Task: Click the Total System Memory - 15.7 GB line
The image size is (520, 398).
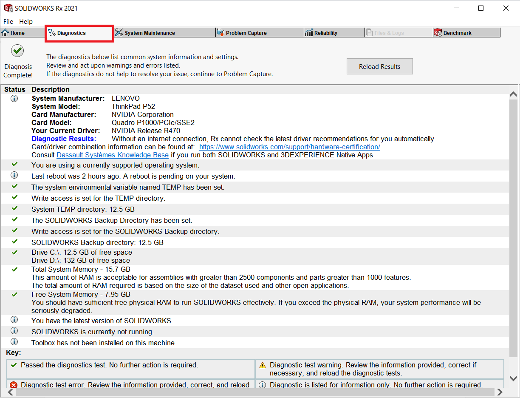Action: coord(81,269)
